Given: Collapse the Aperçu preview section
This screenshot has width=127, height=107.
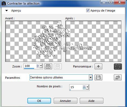Looking at the screenshot, I should (6, 10).
